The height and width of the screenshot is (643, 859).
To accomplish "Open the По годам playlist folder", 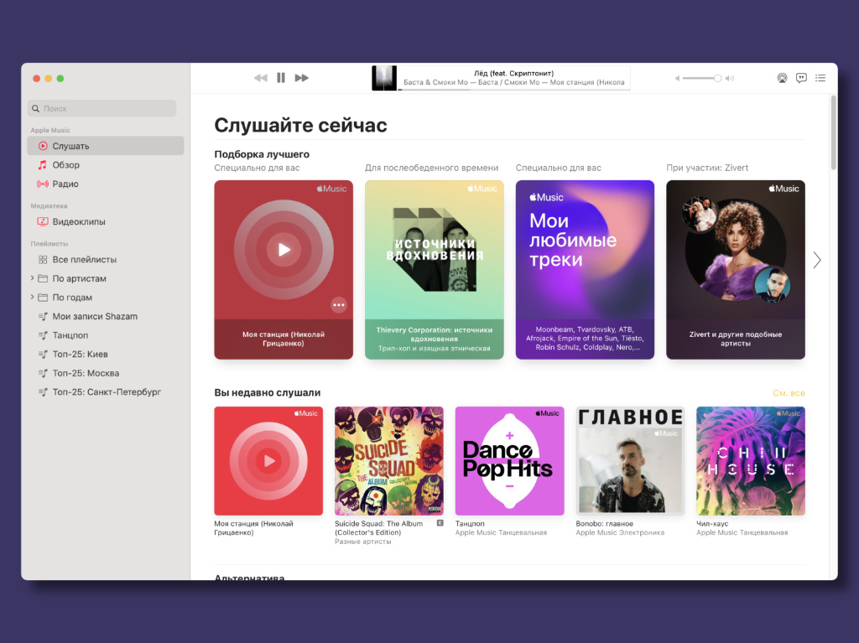I will 72,298.
